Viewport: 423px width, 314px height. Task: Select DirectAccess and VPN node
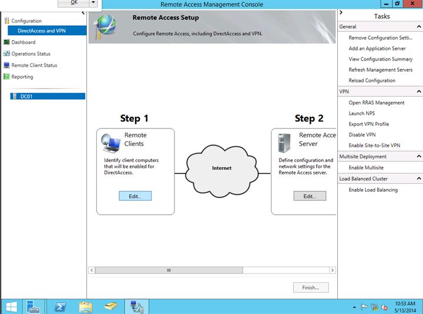pyautogui.click(x=47, y=31)
